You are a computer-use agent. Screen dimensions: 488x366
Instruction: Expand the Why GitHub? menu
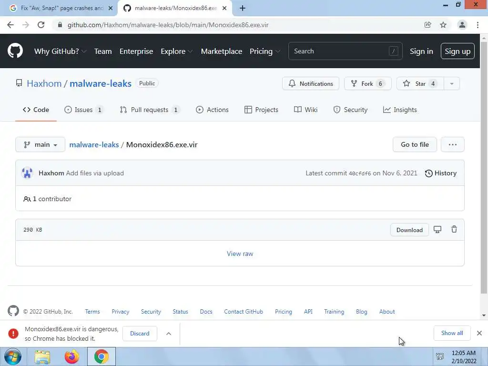(x=60, y=51)
